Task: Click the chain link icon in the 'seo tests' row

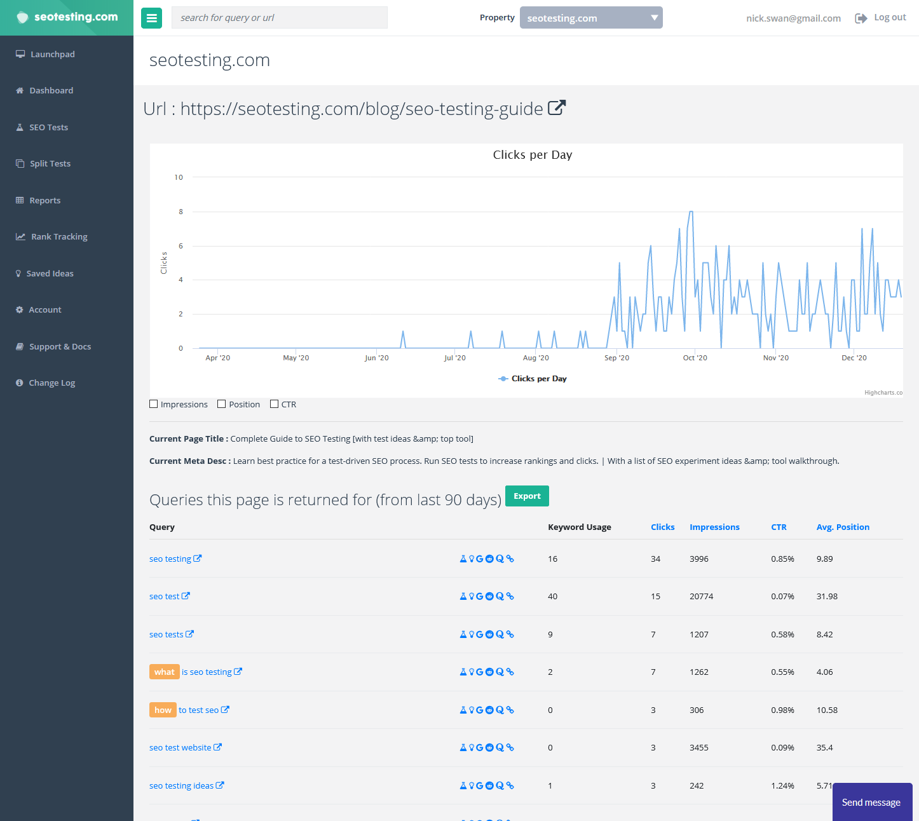Action: tap(510, 635)
